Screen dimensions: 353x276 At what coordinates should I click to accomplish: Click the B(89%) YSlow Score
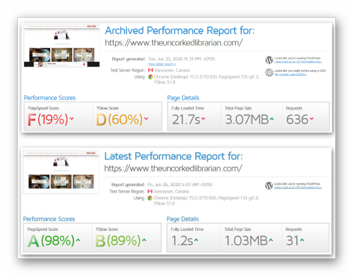tap(118, 241)
